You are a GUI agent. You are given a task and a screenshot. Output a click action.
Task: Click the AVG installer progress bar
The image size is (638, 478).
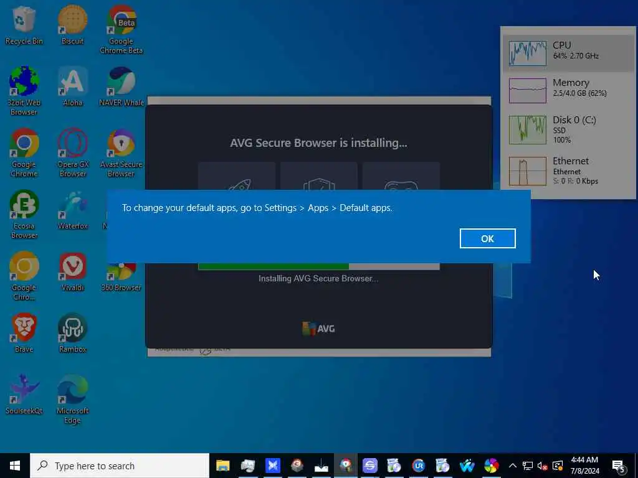point(318,266)
